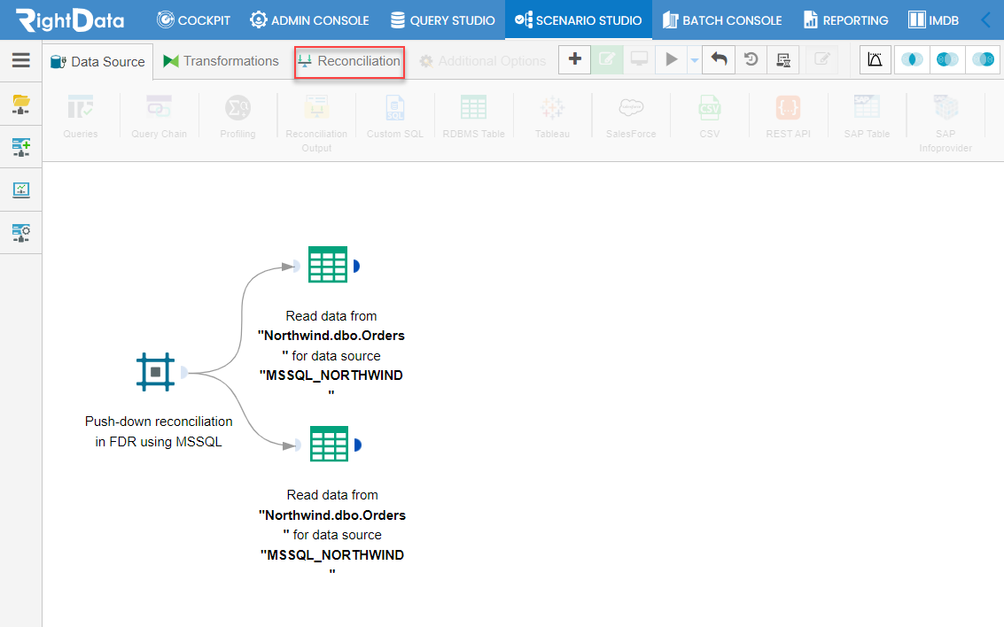Click the distribution curve chart icon
The height and width of the screenshot is (627, 1004).
coord(875,59)
